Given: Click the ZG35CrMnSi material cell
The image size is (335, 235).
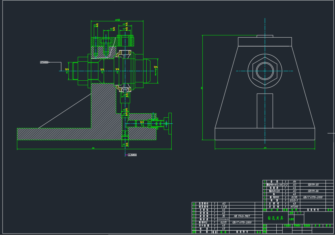Looking at the screenshot, I should coord(223,219).
